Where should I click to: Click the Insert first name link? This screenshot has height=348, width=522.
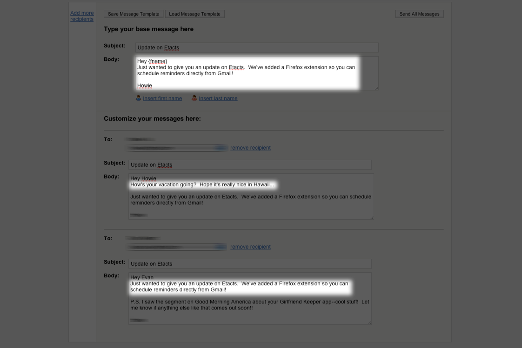pyautogui.click(x=162, y=98)
